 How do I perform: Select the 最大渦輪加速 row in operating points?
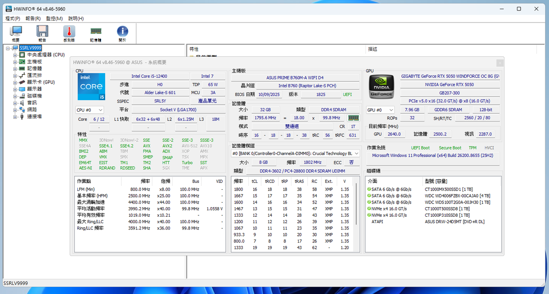click(x=150, y=202)
